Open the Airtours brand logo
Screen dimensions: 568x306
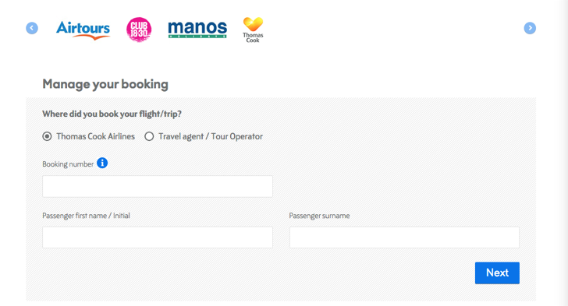[x=83, y=30]
